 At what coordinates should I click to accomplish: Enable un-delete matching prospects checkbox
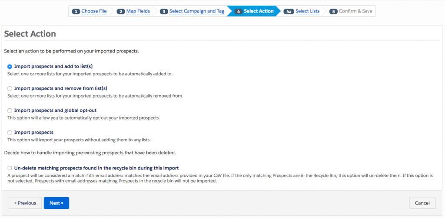pyautogui.click(x=10, y=168)
